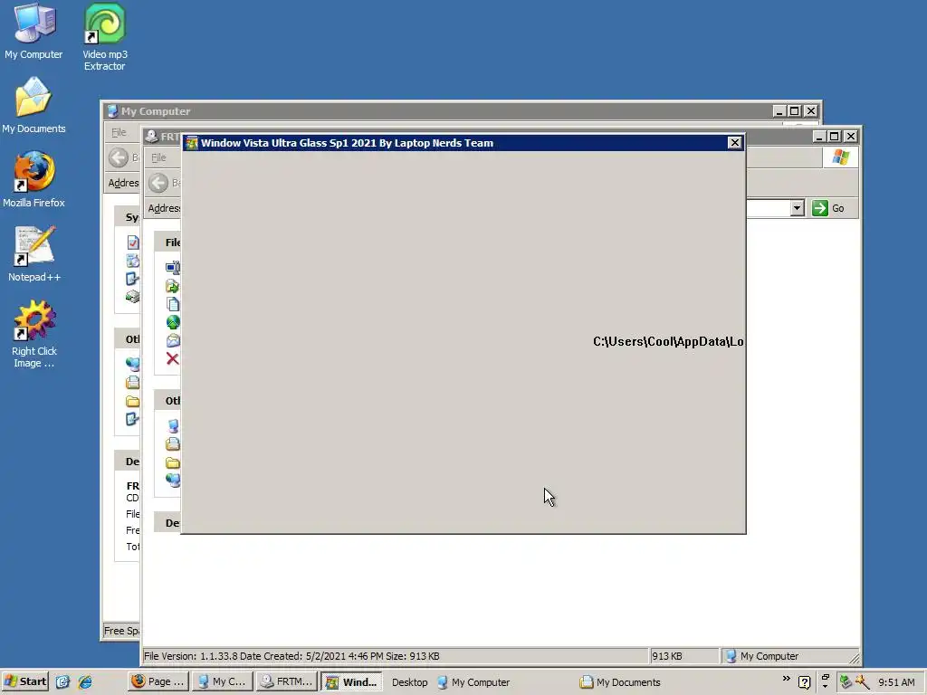Click Back button in My Computer window
The width and height of the screenshot is (927, 695).
click(123, 157)
